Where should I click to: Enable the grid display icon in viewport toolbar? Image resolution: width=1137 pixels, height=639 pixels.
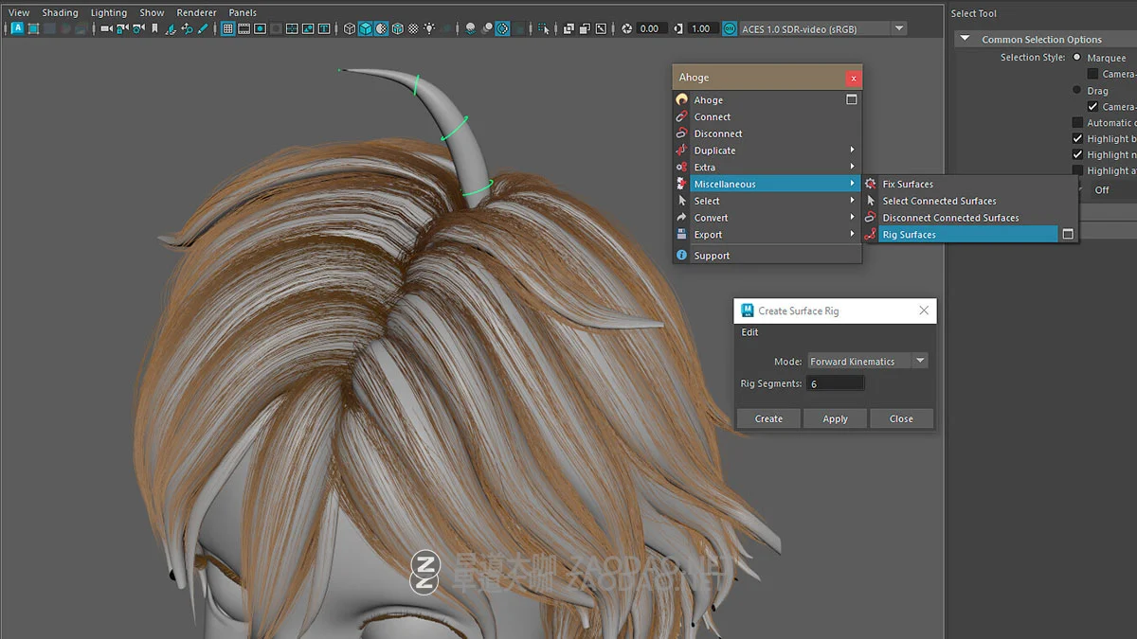pos(228,28)
